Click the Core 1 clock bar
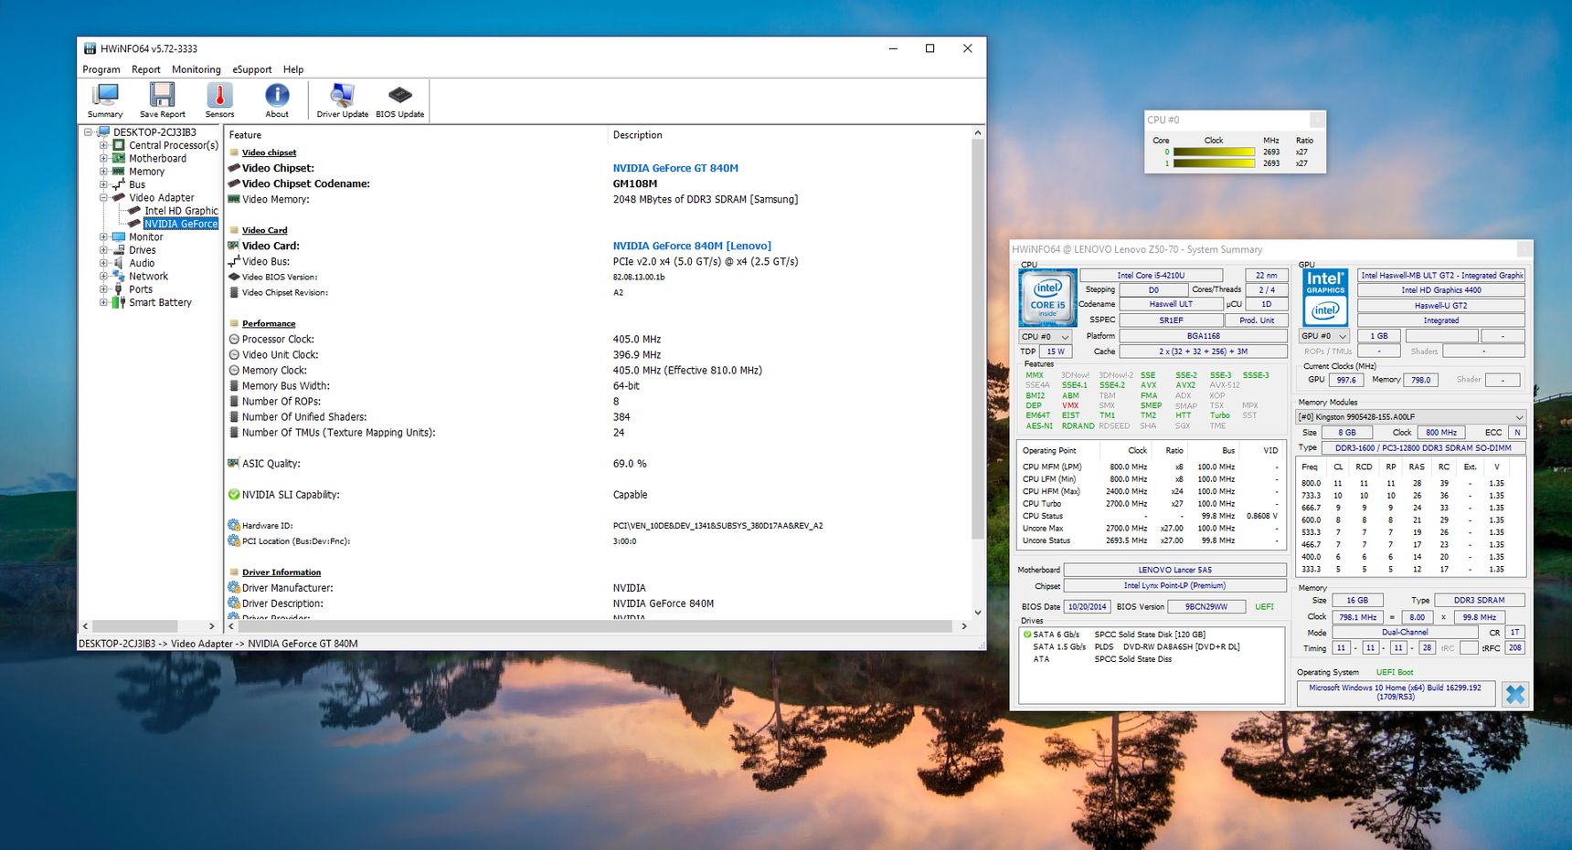Viewport: 1572px width, 850px height. click(x=1214, y=163)
